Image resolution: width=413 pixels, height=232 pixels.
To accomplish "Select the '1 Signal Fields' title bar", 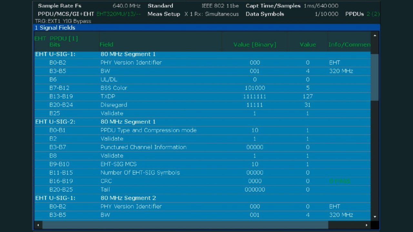I will 206,28.
